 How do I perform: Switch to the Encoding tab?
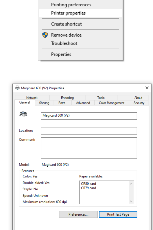click(x=67, y=98)
